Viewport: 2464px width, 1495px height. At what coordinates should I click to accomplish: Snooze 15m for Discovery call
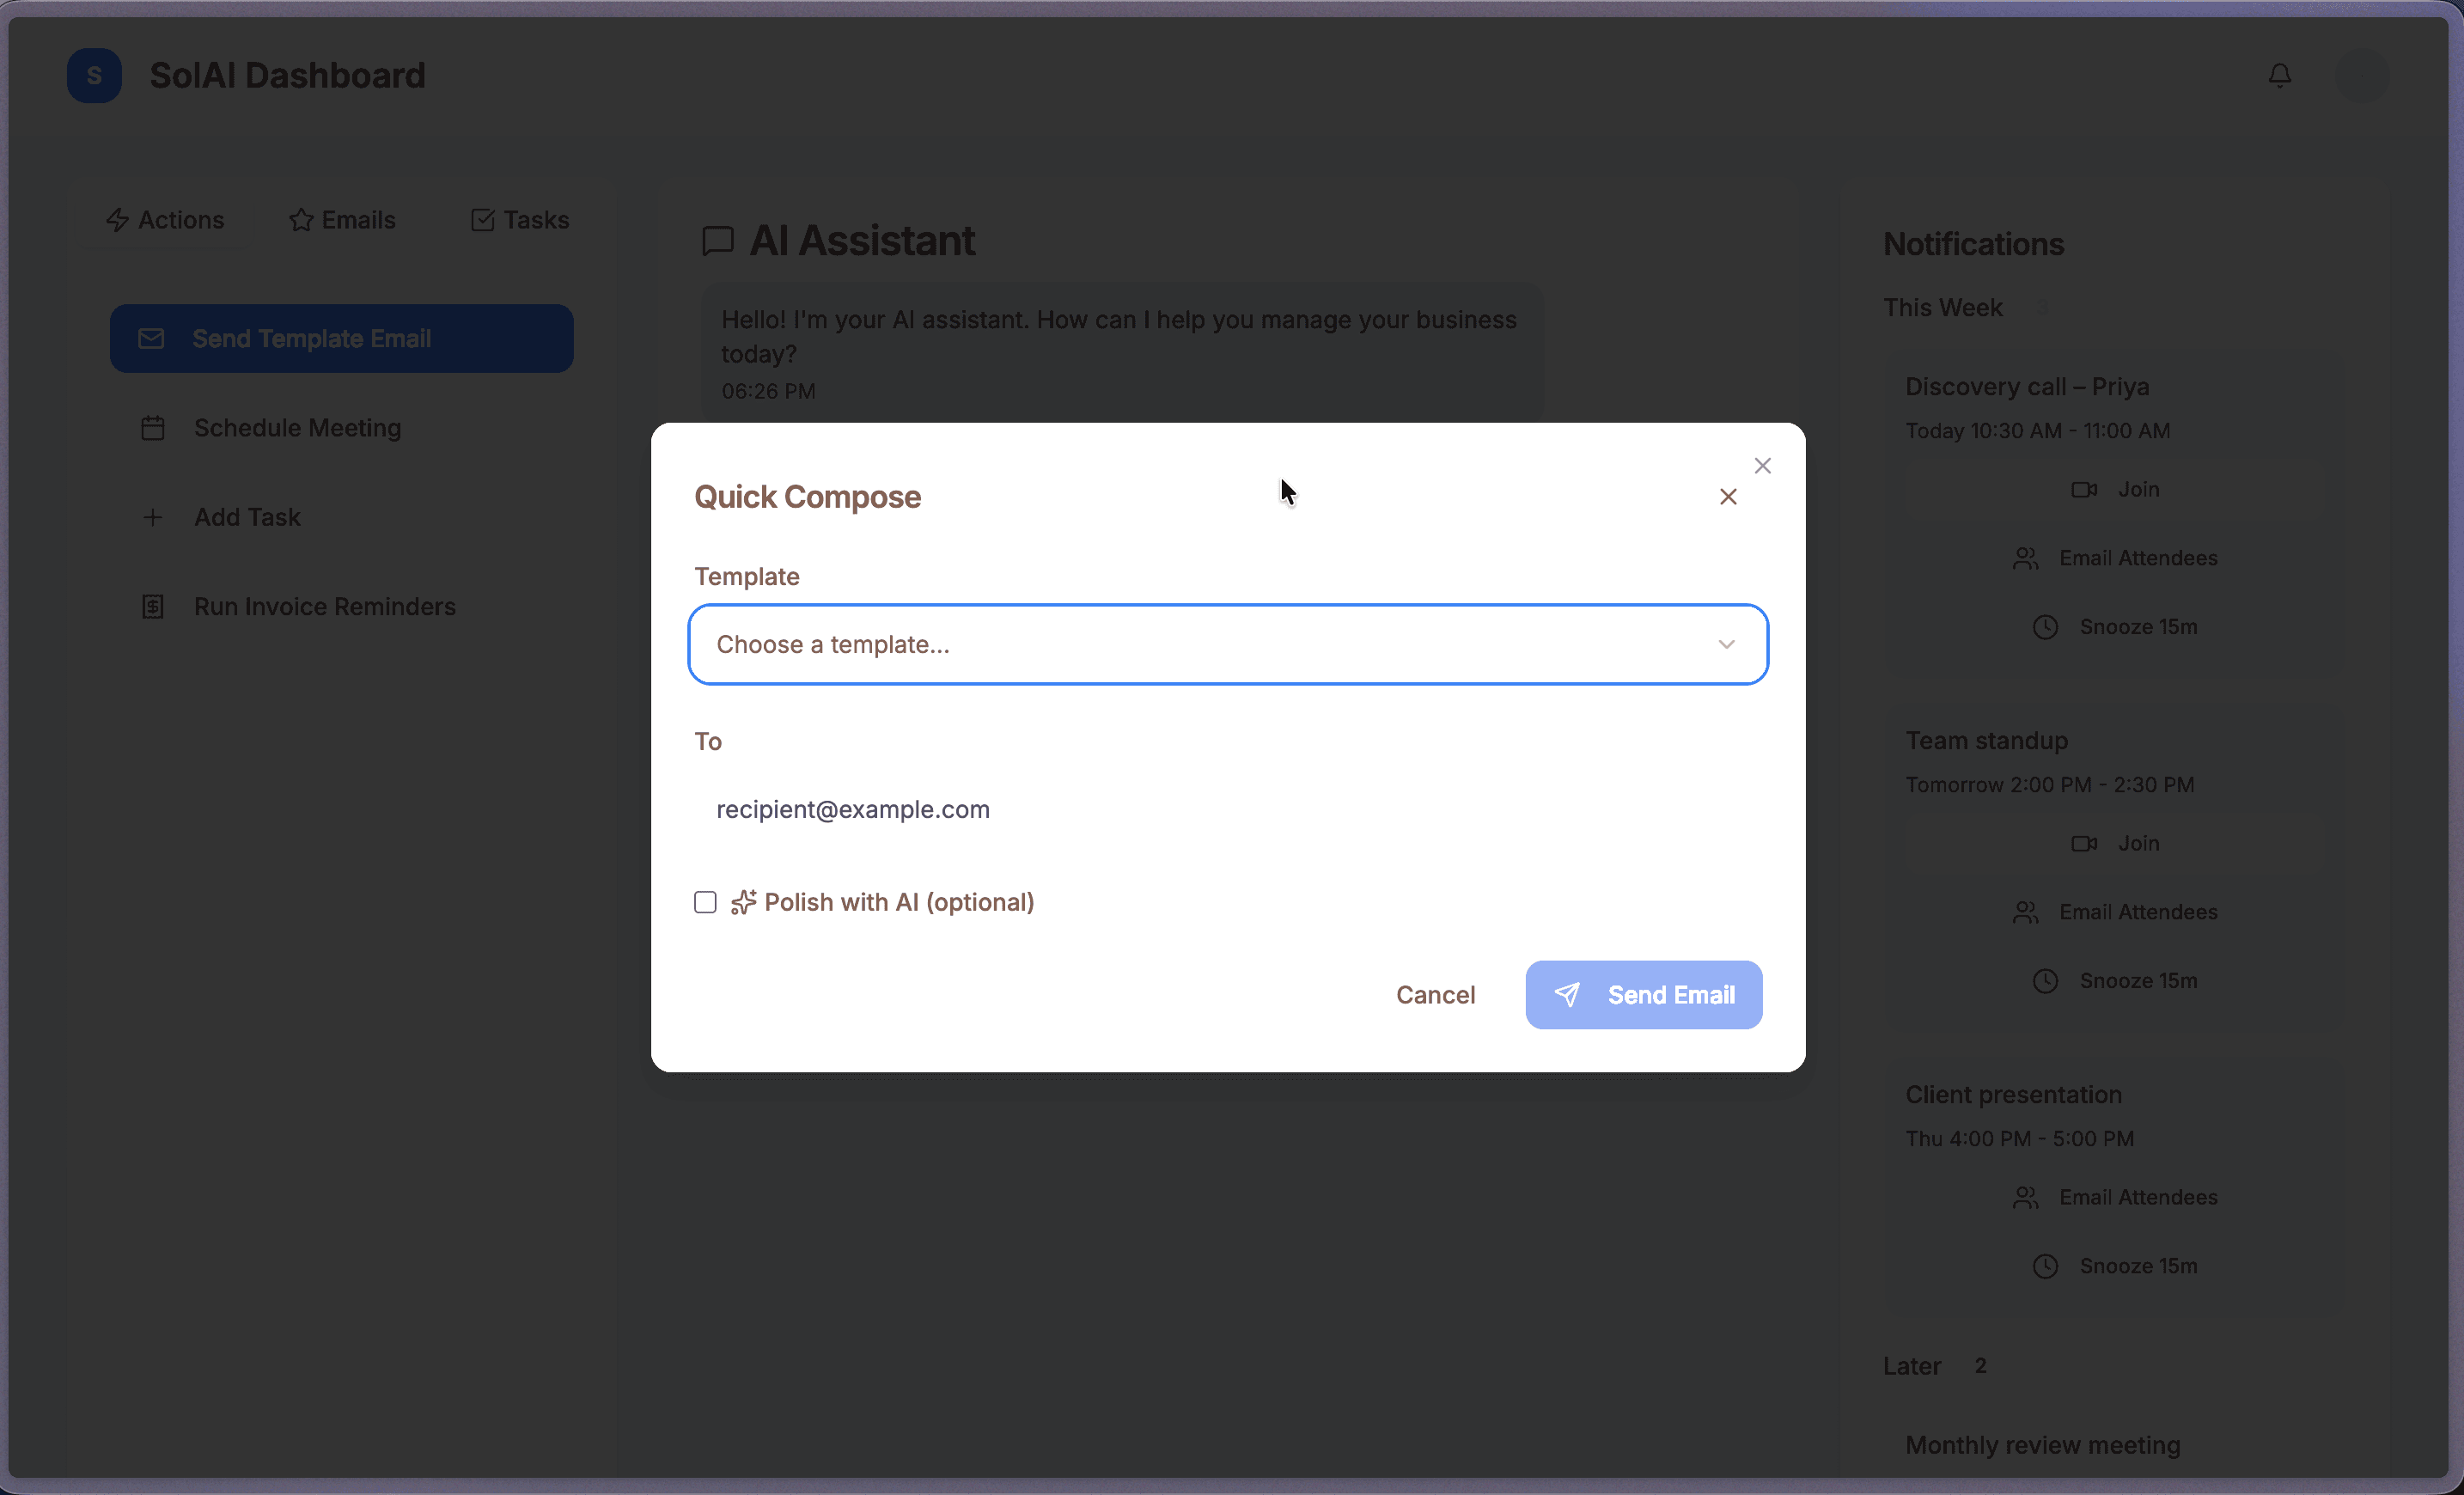click(2115, 627)
